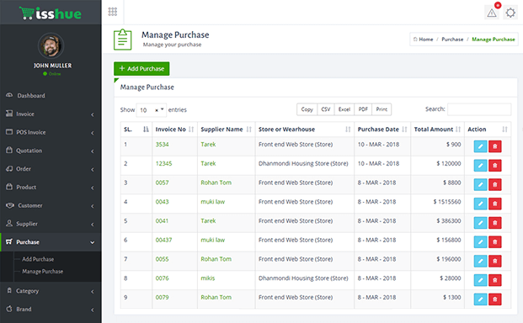Screen dimensions: 523x323
Task: Sort table by Store or Wearhouse column
Action: click(x=305, y=130)
